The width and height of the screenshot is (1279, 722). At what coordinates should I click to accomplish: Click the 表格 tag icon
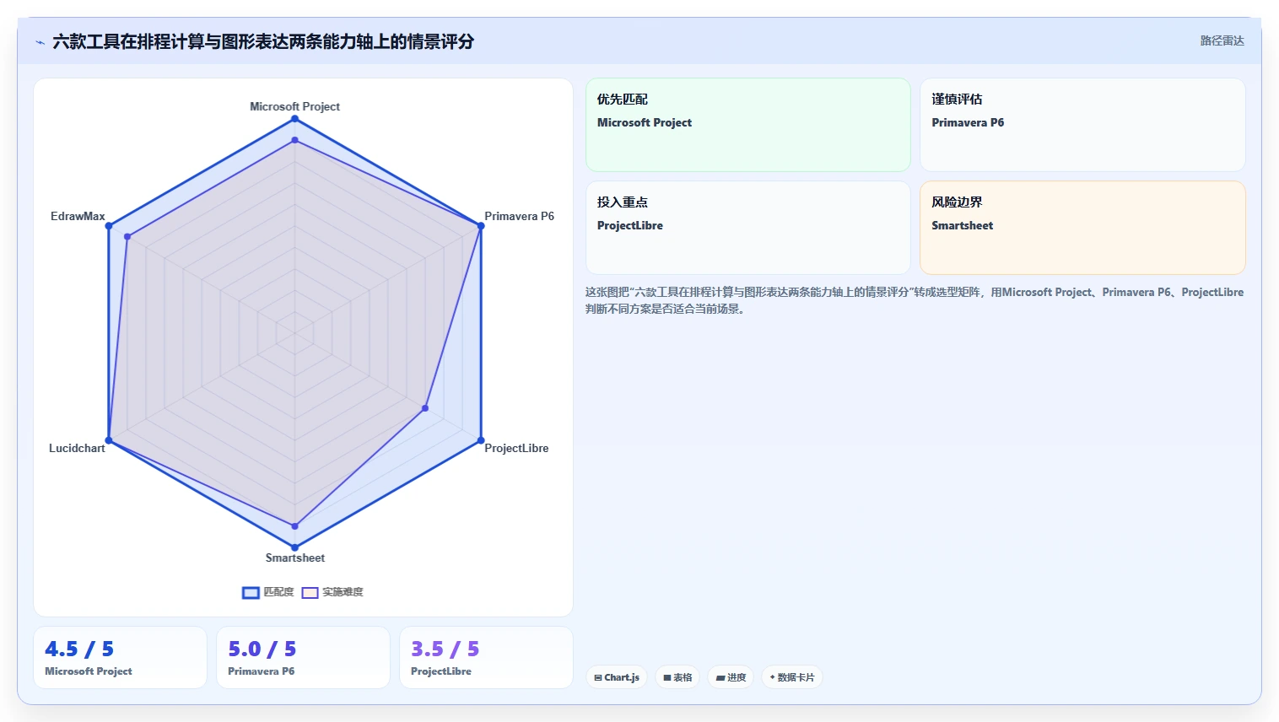667,677
